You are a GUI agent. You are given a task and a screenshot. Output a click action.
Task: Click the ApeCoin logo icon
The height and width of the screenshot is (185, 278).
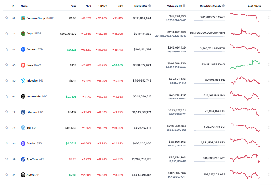coord(23,159)
